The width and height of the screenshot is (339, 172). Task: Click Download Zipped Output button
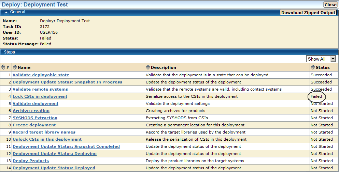coord(308,13)
